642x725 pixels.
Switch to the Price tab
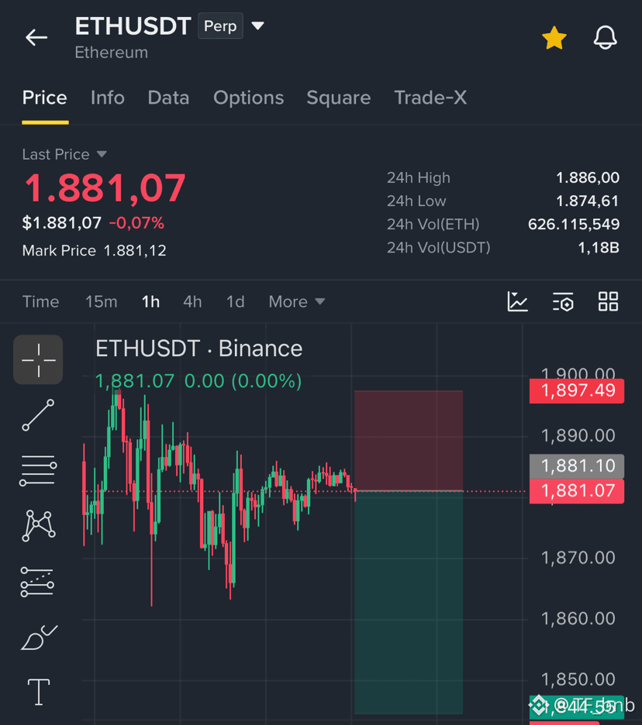[45, 98]
